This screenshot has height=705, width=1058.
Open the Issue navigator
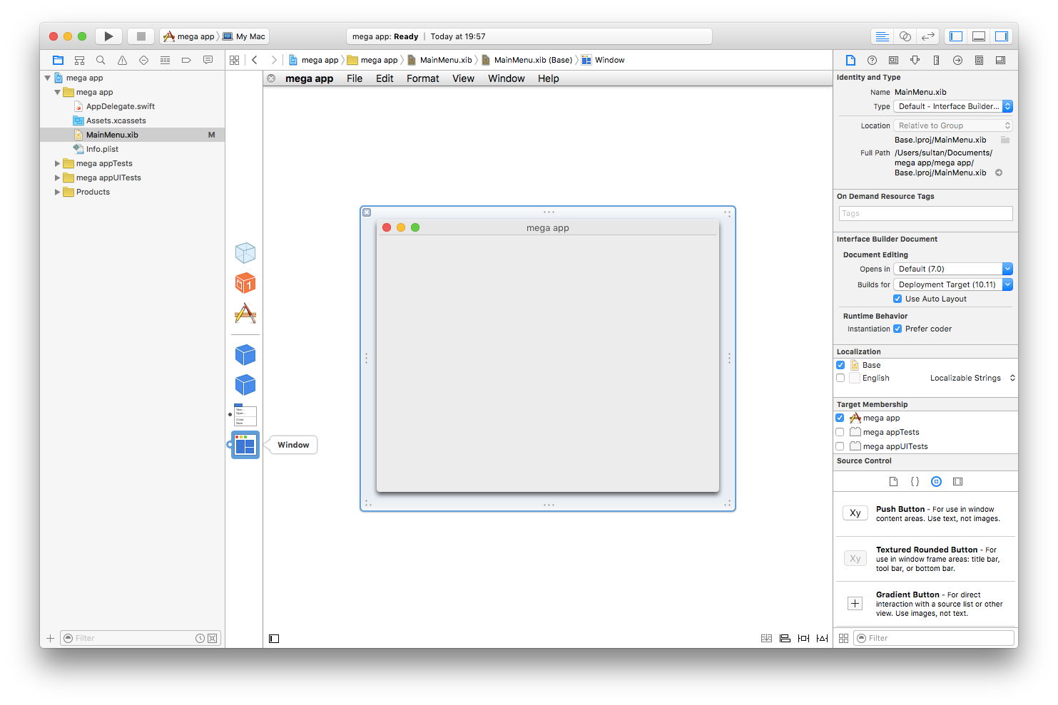click(122, 60)
